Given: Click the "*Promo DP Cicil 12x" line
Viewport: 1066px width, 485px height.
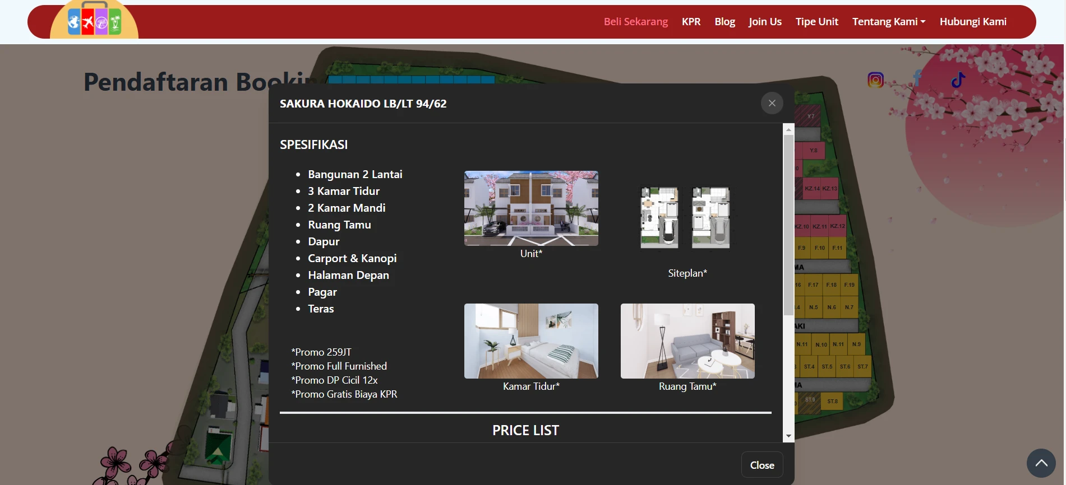Looking at the screenshot, I should (335, 380).
